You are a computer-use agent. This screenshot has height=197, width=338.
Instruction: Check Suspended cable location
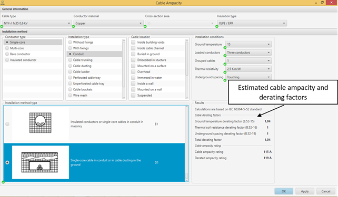[133, 95]
